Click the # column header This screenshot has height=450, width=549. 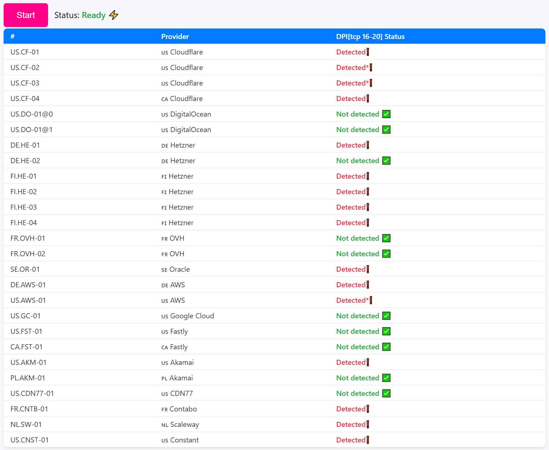13,36
